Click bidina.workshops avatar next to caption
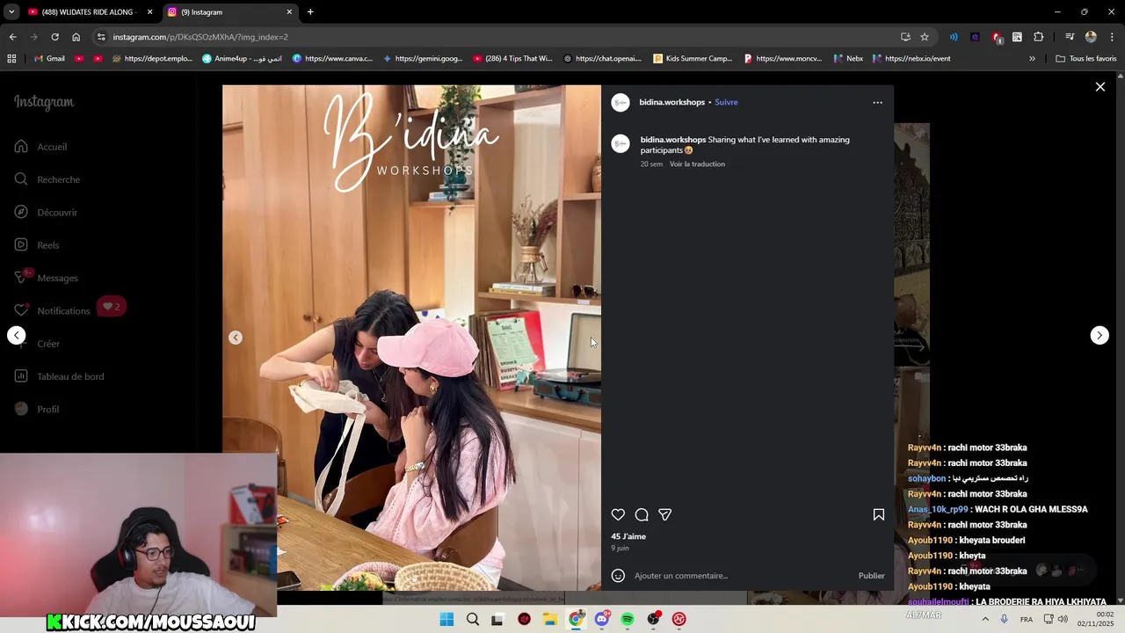The image size is (1125, 633). (621, 144)
